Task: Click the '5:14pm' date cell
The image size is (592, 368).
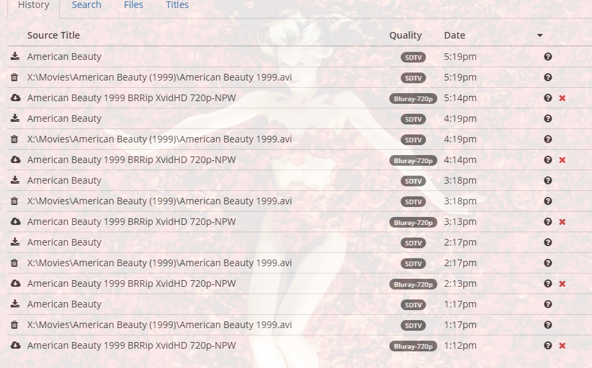Action: 460,98
